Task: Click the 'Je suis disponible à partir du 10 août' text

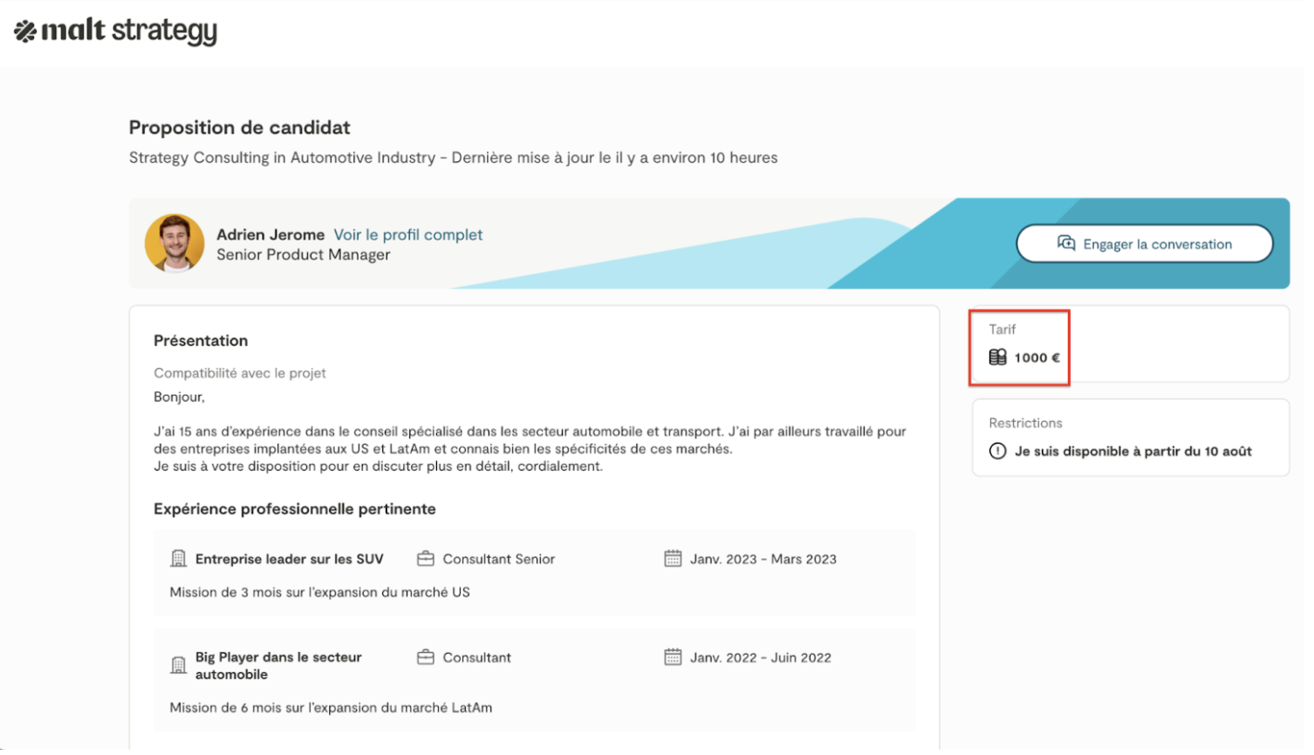Action: (1133, 451)
